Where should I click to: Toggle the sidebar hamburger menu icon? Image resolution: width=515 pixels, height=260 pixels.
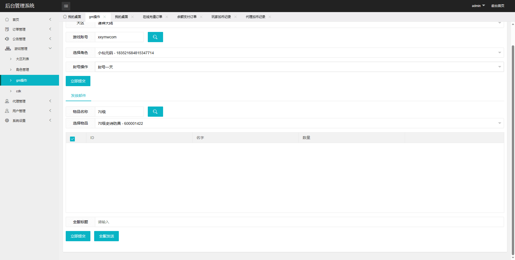click(66, 6)
